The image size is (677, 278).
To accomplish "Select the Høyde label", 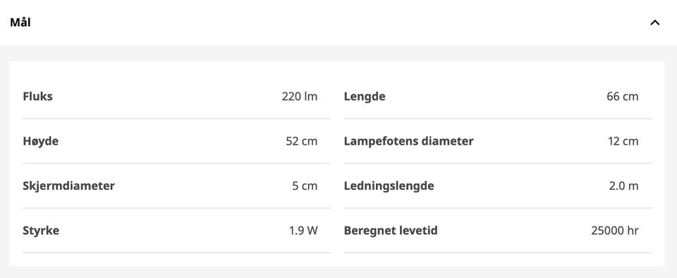I will coord(41,141).
